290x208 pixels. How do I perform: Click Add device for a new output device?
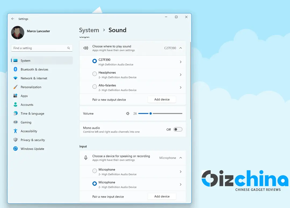pyautogui.click(x=162, y=99)
